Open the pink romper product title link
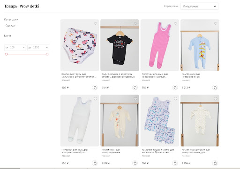The image size is (240, 169). (155, 75)
